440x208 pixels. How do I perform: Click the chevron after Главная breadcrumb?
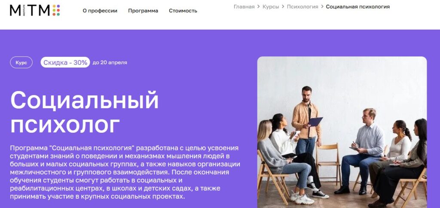[x=258, y=7]
